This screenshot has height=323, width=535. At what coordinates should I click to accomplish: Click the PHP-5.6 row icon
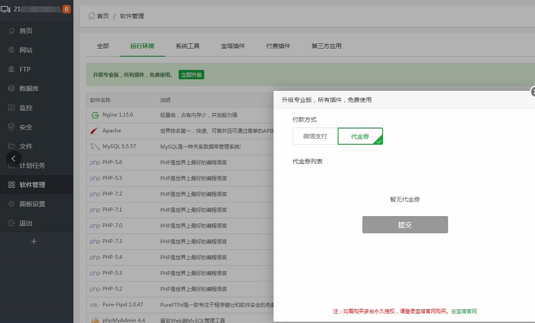coord(95,163)
